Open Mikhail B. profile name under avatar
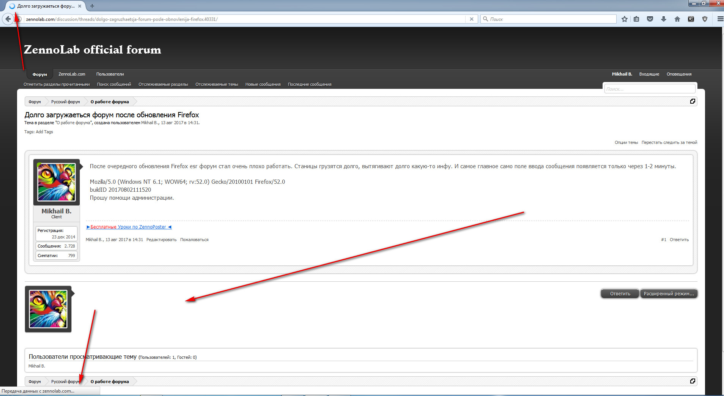 pyautogui.click(x=57, y=211)
